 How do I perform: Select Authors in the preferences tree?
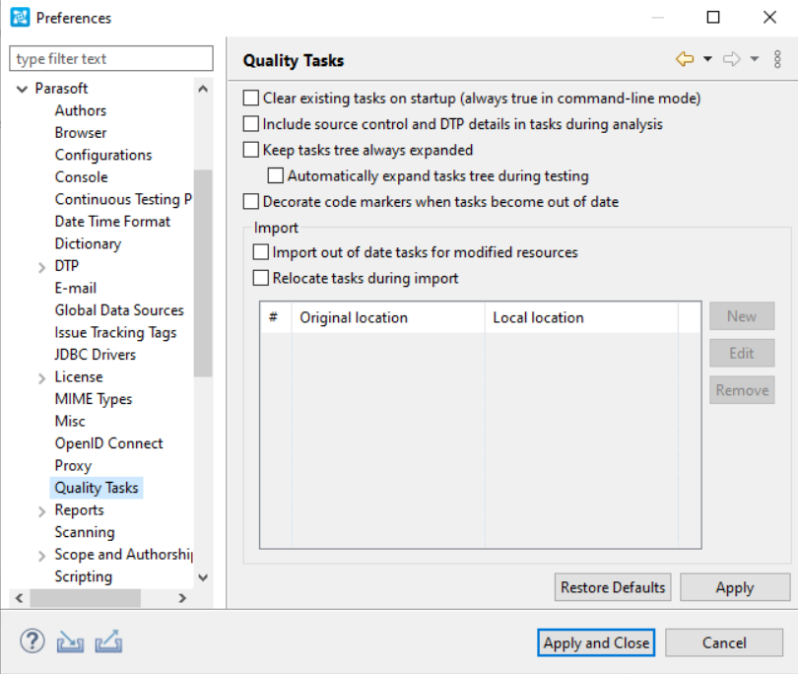(x=81, y=110)
